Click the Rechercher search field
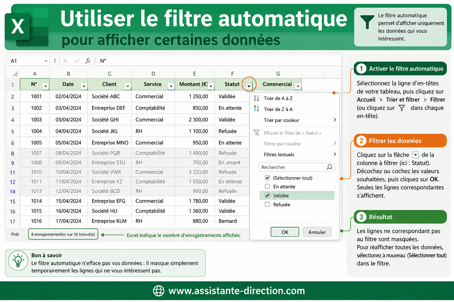The height and width of the screenshot is (302, 454). (x=297, y=167)
